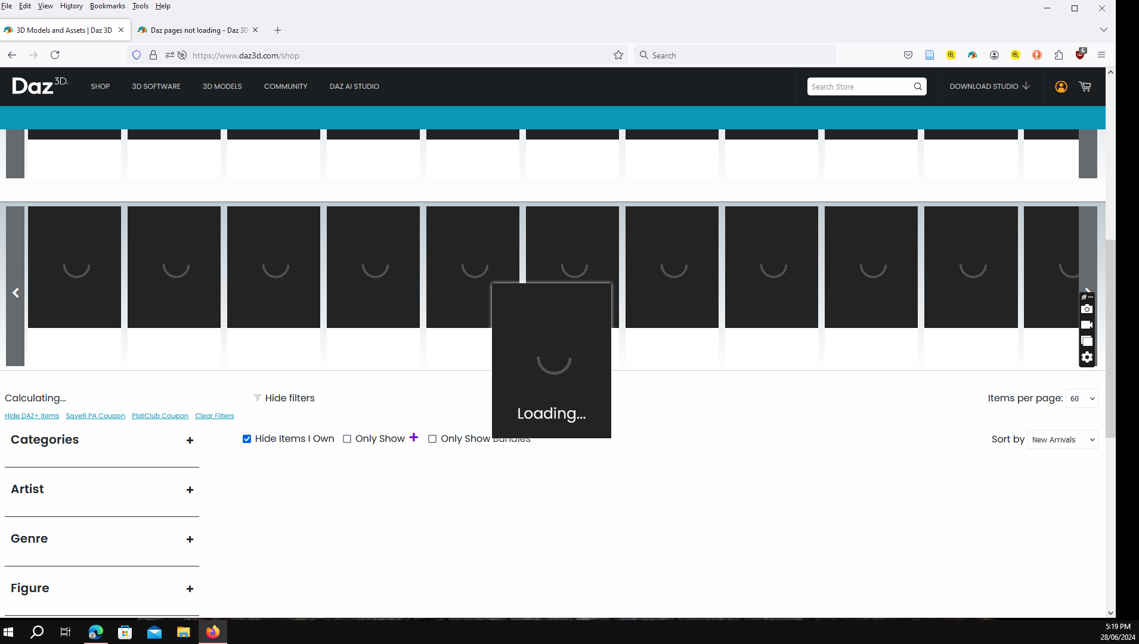Expand the Artist filter
This screenshot has width=1139, height=644.
[x=190, y=490]
